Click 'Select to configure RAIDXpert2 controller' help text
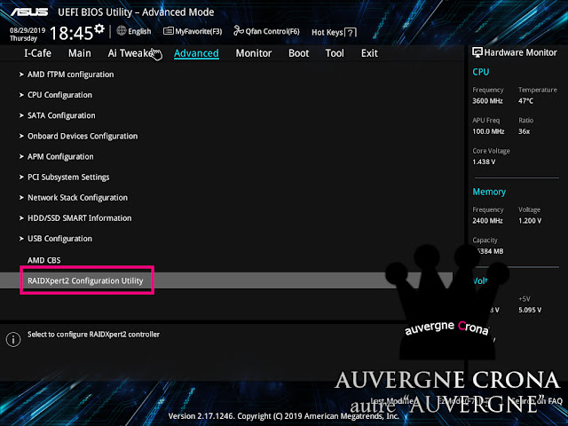This screenshot has width=568, height=426. point(93,335)
